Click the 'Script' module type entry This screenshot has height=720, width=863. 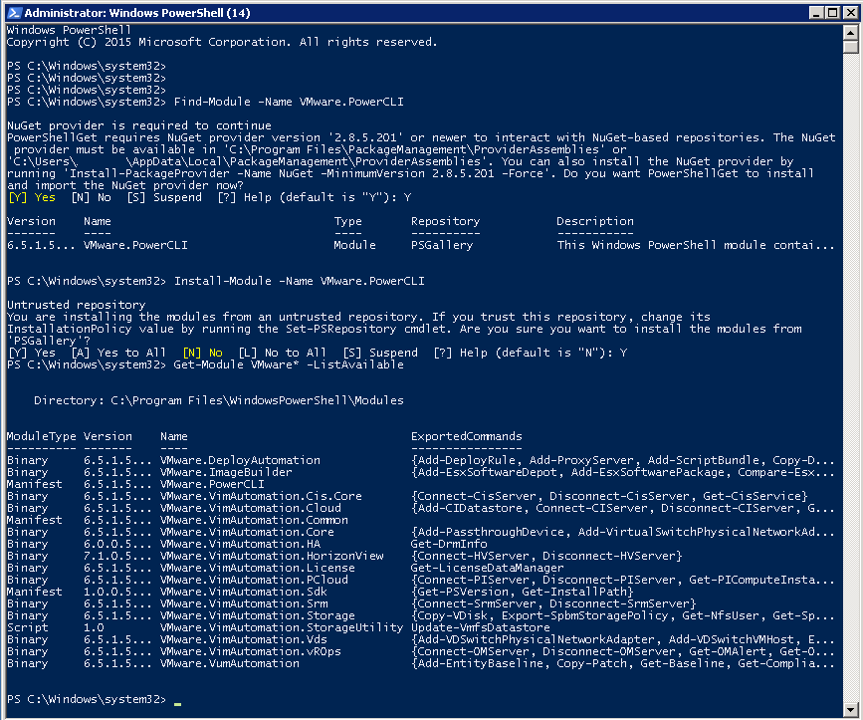[28, 627]
